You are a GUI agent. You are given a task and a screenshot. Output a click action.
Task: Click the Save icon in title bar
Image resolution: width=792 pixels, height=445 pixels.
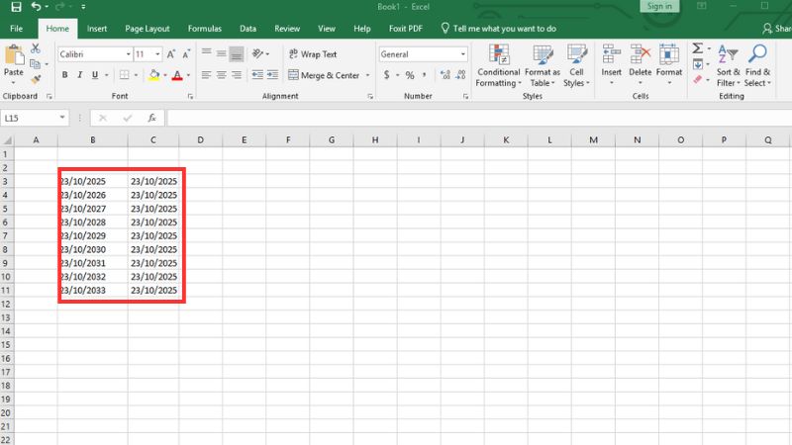tap(15, 7)
